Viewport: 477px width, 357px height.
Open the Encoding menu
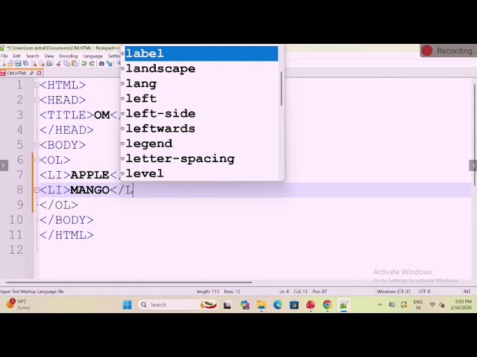[x=69, y=57]
